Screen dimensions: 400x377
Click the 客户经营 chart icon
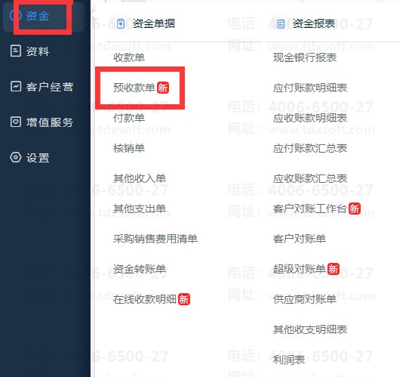[16, 86]
